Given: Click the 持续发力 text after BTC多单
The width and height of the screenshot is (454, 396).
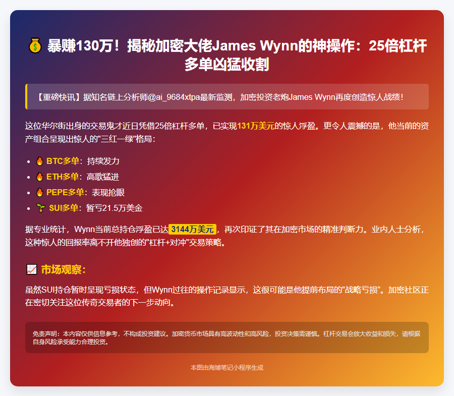Looking at the screenshot, I should 103,161.
